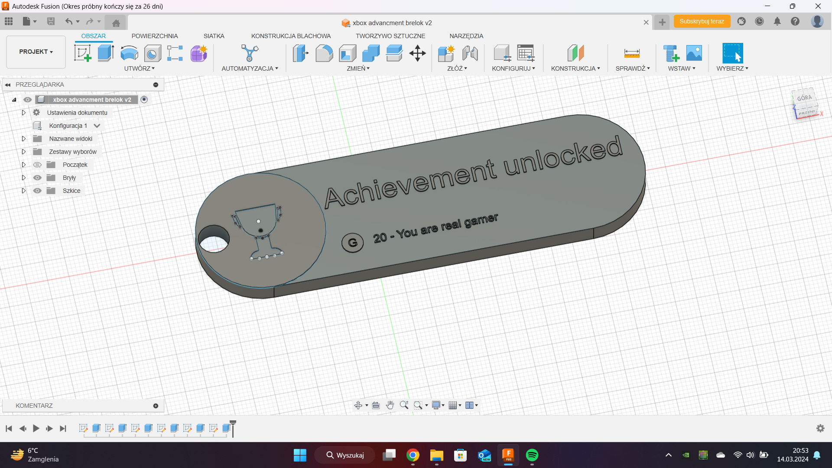832x468 pixels.
Task: Expand the Zestawy wyborów folder
Action: coord(24,152)
